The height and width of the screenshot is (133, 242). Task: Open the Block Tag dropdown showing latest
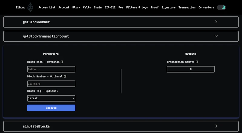click(51, 98)
